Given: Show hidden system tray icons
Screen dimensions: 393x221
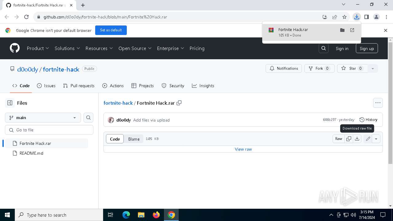Looking at the screenshot, I should tap(331, 215).
